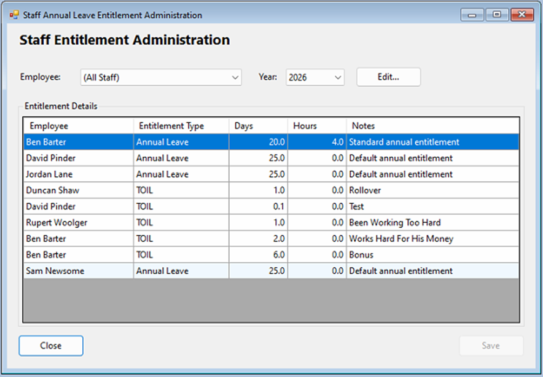543x377 pixels.
Task: Click Rupert Woolger's 1.0 days cell
Action: (259, 222)
